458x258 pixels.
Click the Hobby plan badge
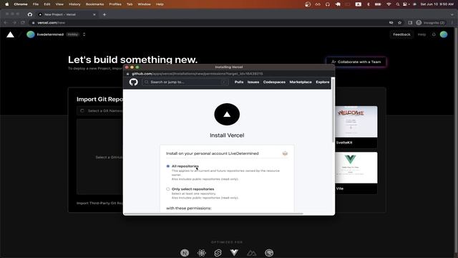(x=73, y=34)
